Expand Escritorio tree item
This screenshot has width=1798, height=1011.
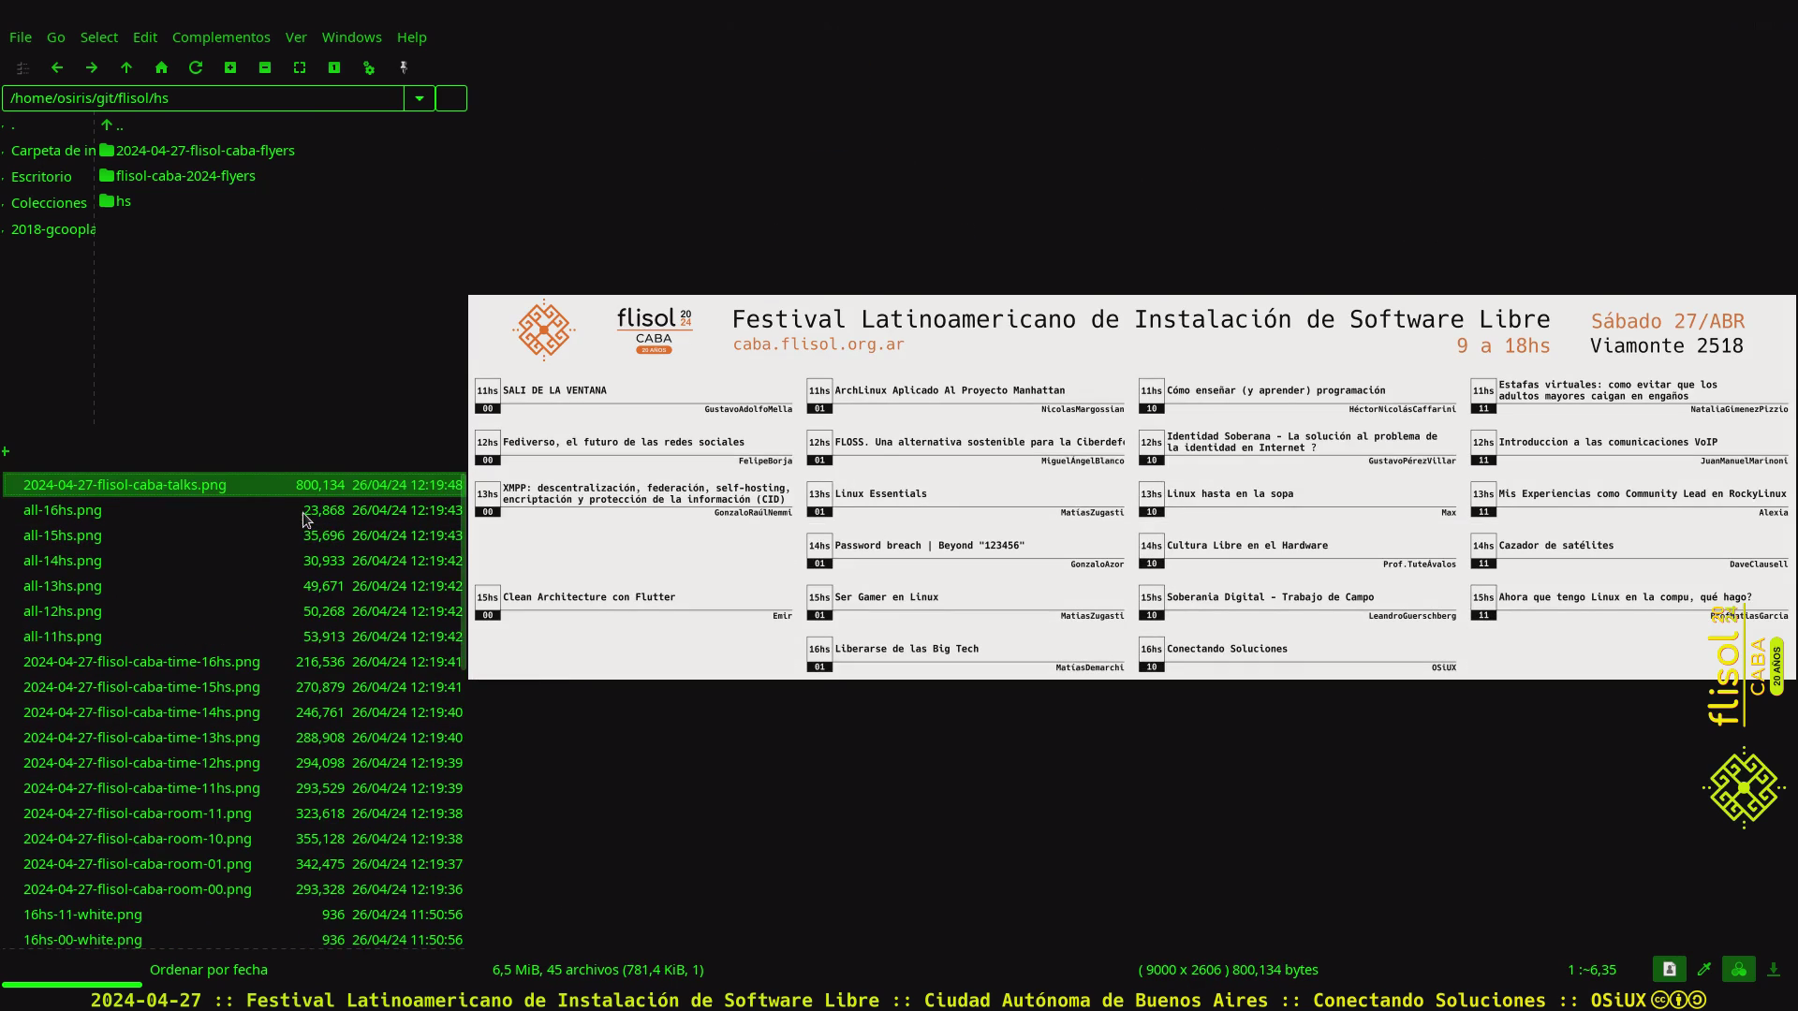[3, 178]
